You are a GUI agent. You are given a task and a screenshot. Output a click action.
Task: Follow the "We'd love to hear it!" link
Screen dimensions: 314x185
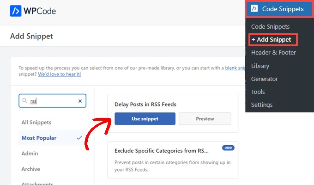pyautogui.click(x=60, y=74)
